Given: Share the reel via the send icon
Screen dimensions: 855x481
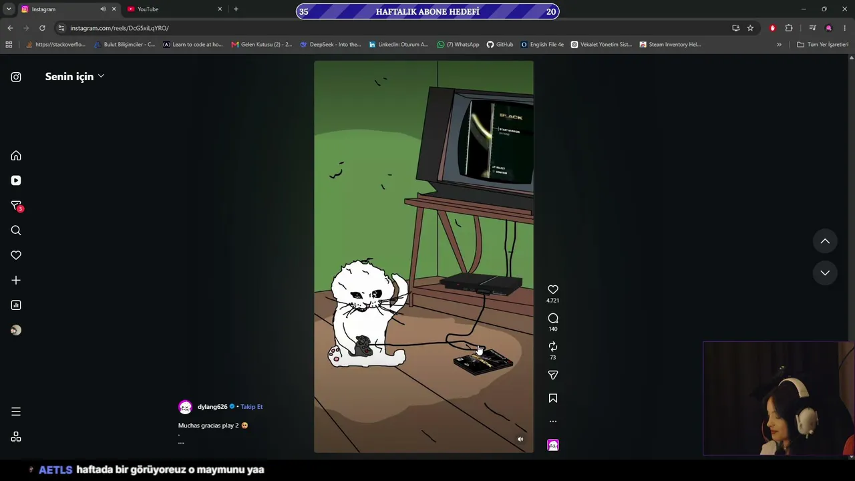Looking at the screenshot, I should tap(553, 375).
